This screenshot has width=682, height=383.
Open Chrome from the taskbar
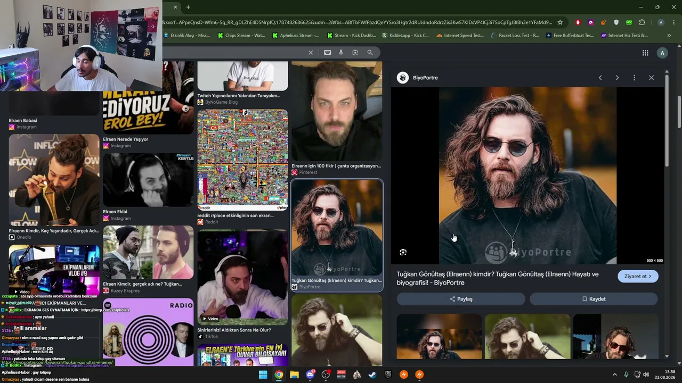tap(279, 374)
